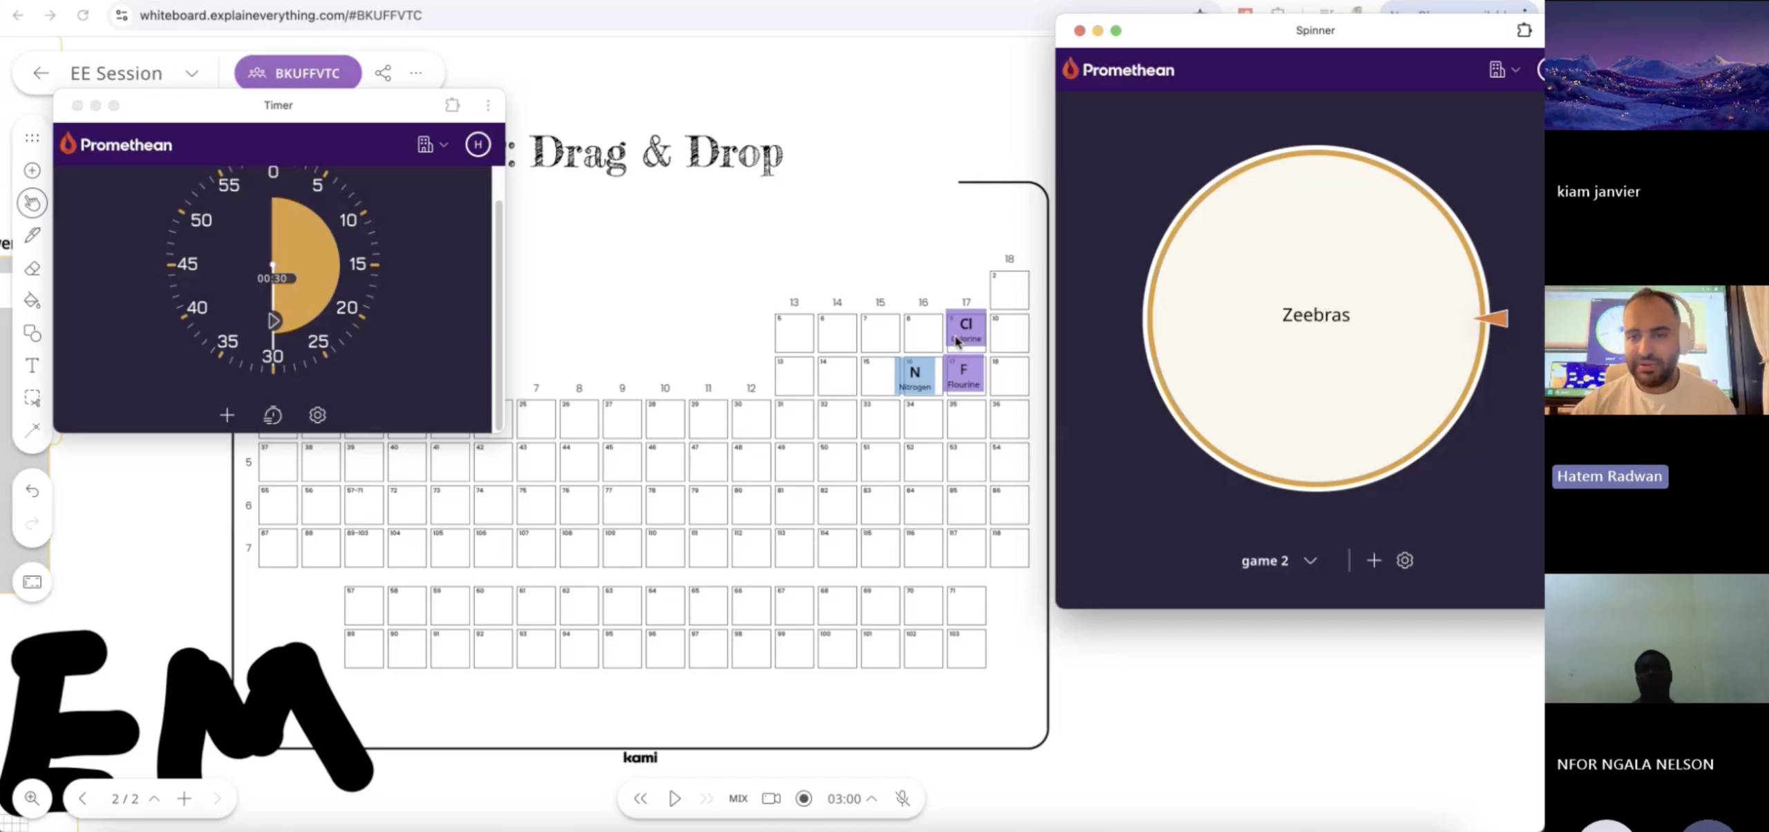
Task: Select the hand pan tool
Action: (x=32, y=203)
